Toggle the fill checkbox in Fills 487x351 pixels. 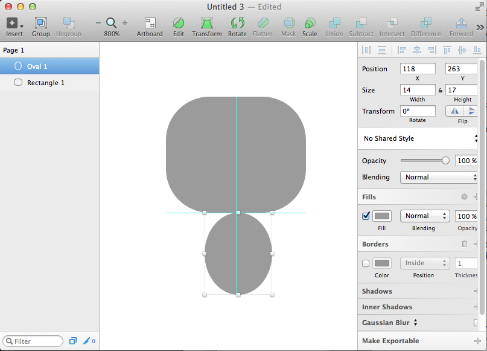click(366, 216)
